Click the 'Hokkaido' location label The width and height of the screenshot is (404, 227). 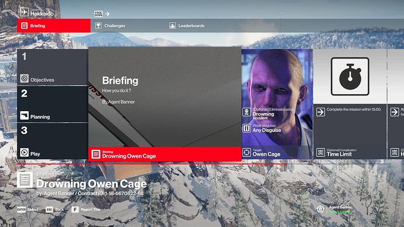point(42,13)
